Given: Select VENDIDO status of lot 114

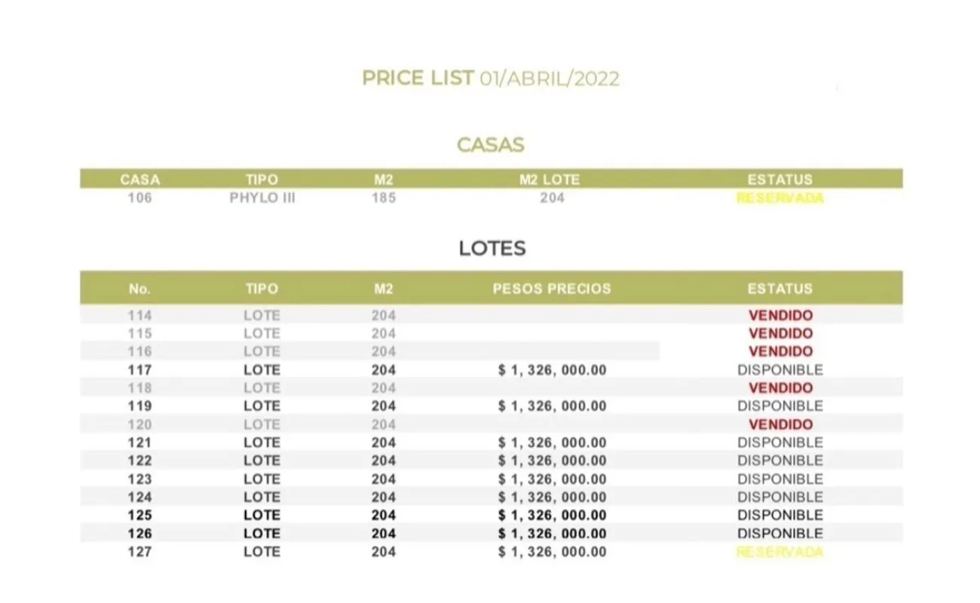Looking at the screenshot, I should (x=781, y=315).
